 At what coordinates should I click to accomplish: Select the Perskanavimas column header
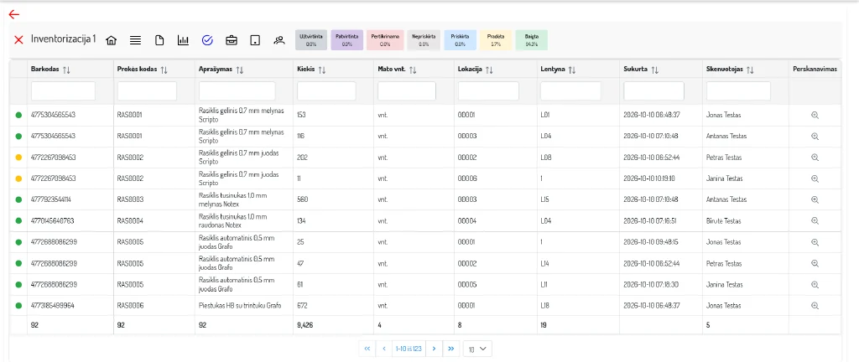815,70
